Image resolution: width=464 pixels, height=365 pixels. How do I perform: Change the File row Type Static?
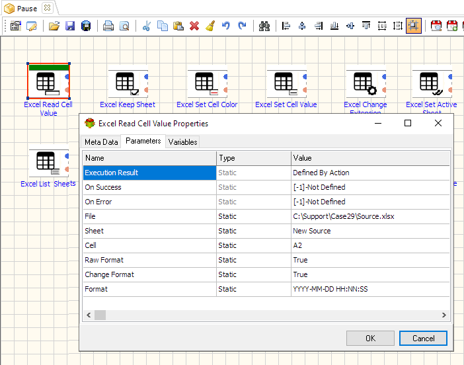coord(254,216)
